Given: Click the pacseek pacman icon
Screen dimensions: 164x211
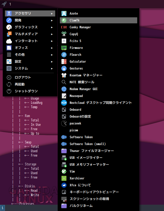Looking at the screenshot, I should [x=64, y=123].
